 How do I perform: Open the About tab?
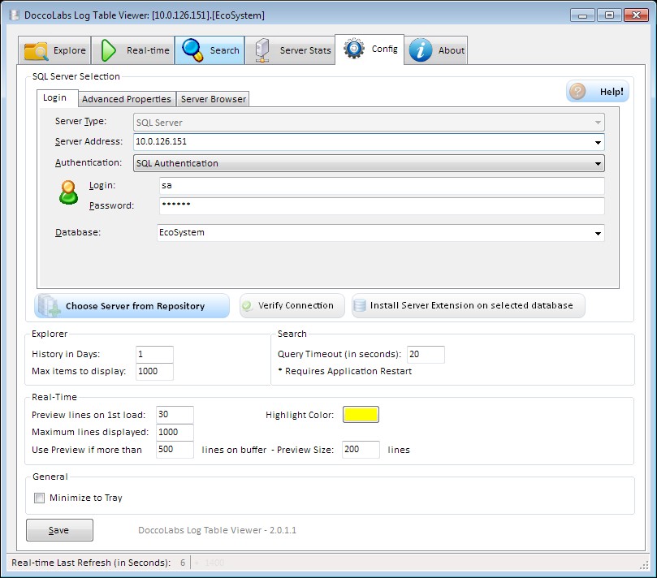click(x=436, y=50)
